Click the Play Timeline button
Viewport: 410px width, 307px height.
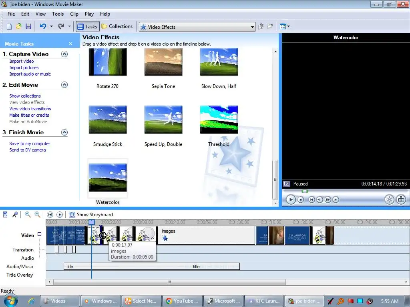click(60, 215)
